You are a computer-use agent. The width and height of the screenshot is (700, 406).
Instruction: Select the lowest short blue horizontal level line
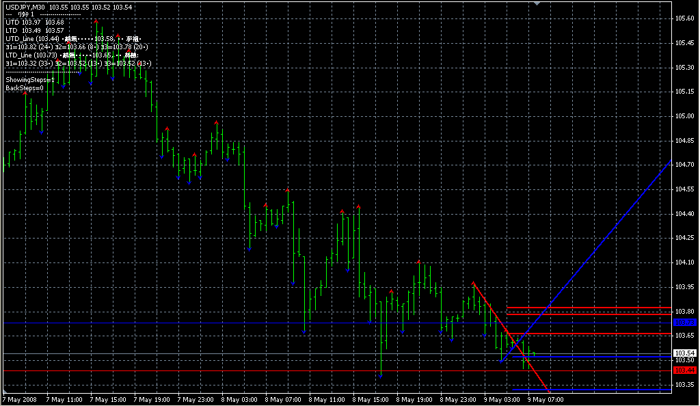[x=591, y=390]
